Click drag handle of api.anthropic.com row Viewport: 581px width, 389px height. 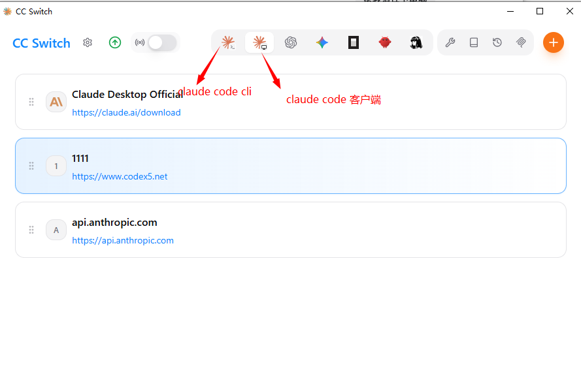[31, 230]
